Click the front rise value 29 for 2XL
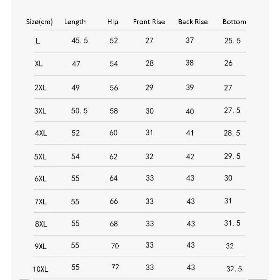The width and height of the screenshot is (280, 280). coord(149,87)
